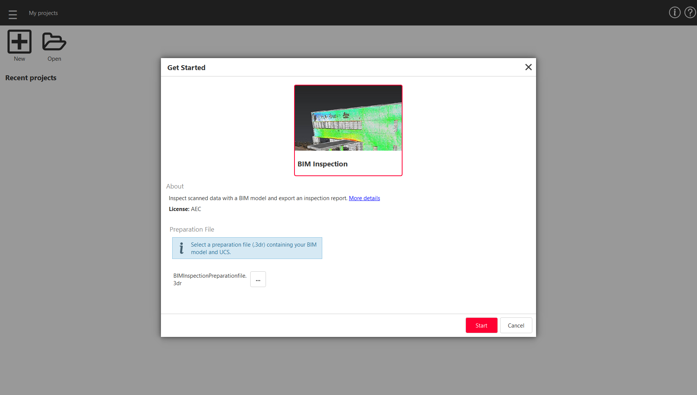
Task: Click the BIMInspectionPreparationfile.3dr file name
Action: 210,279
